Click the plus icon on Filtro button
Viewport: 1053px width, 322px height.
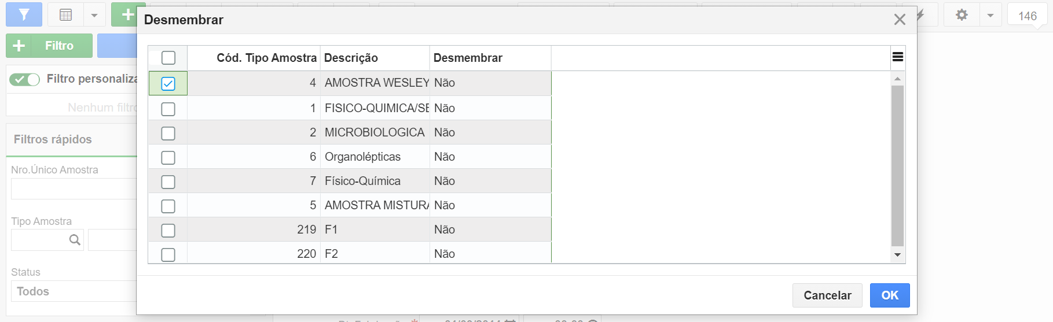[x=19, y=46]
